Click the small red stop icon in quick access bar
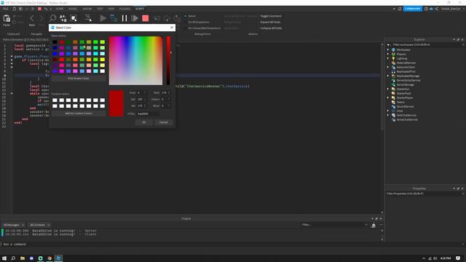 point(39,9)
